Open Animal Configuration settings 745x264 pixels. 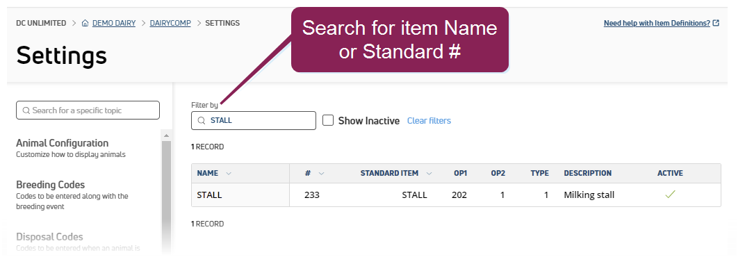pos(63,143)
